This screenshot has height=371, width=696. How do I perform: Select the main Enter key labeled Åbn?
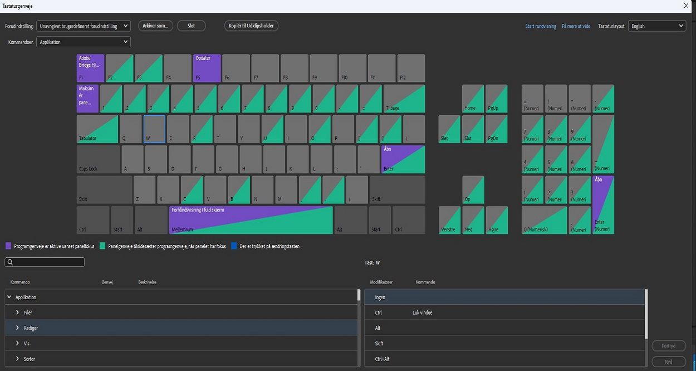(403, 159)
